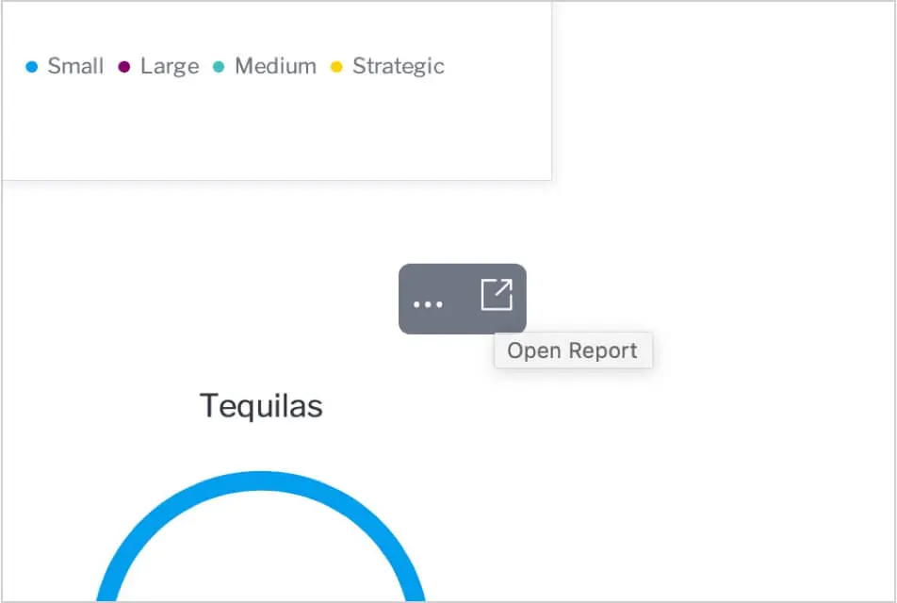Click the gray toolbar between both icons
Image resolution: width=897 pixels, height=603 pixels.
[462, 299]
